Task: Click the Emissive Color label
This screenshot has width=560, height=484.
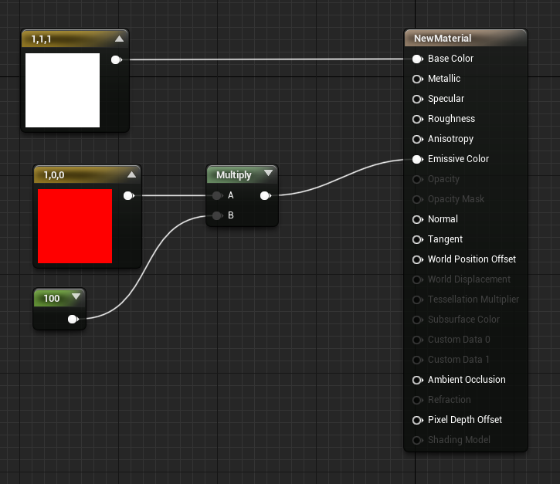Action: click(458, 159)
